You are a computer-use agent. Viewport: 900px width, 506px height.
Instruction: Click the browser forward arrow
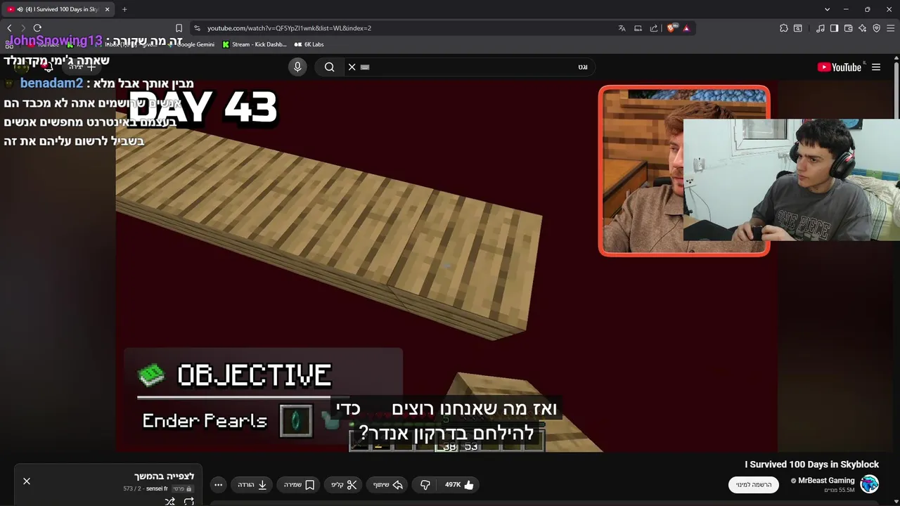pyautogui.click(x=23, y=28)
